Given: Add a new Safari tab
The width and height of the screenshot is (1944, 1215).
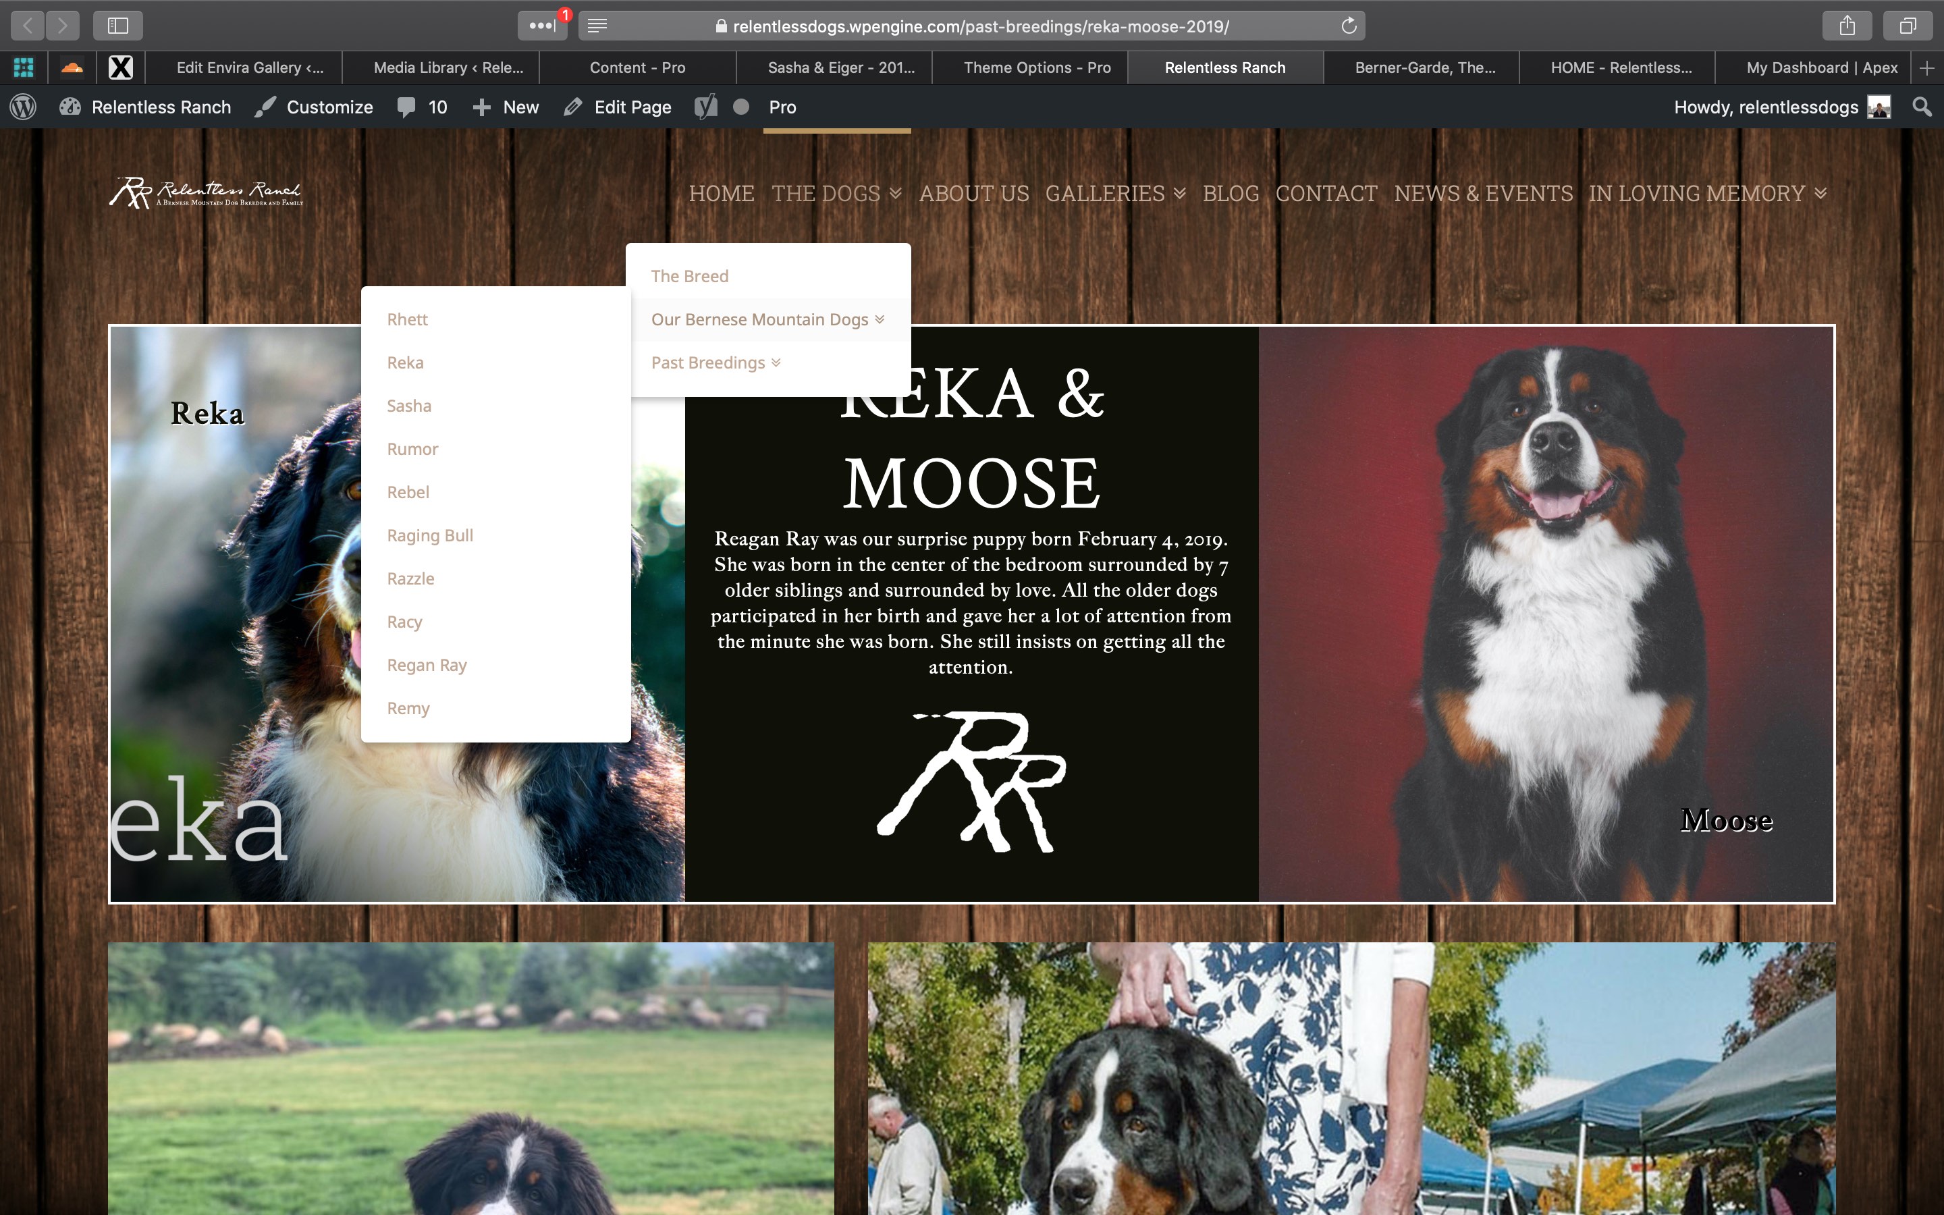Looking at the screenshot, I should click(x=1926, y=67).
